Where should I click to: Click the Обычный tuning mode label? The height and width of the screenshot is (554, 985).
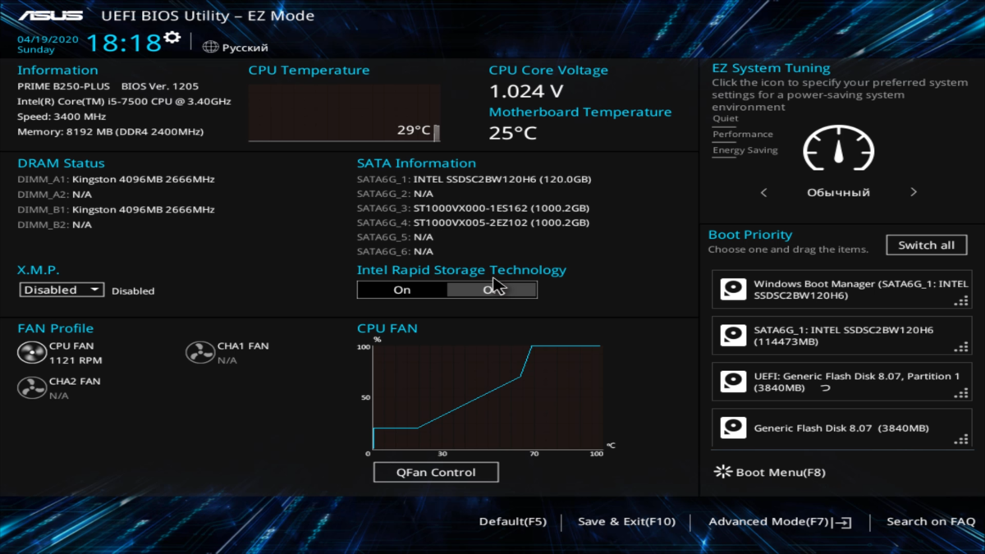point(838,193)
